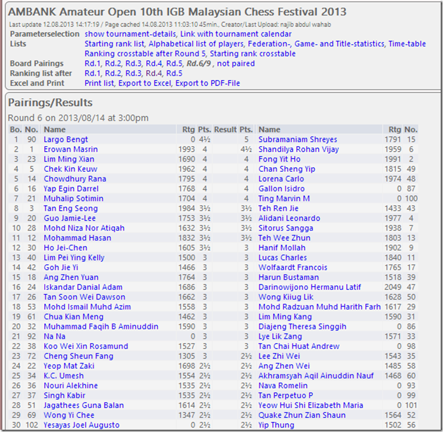Viewport: 443px width, 432px height.
Task: Open player Erowan Masrin
Action: point(71,149)
